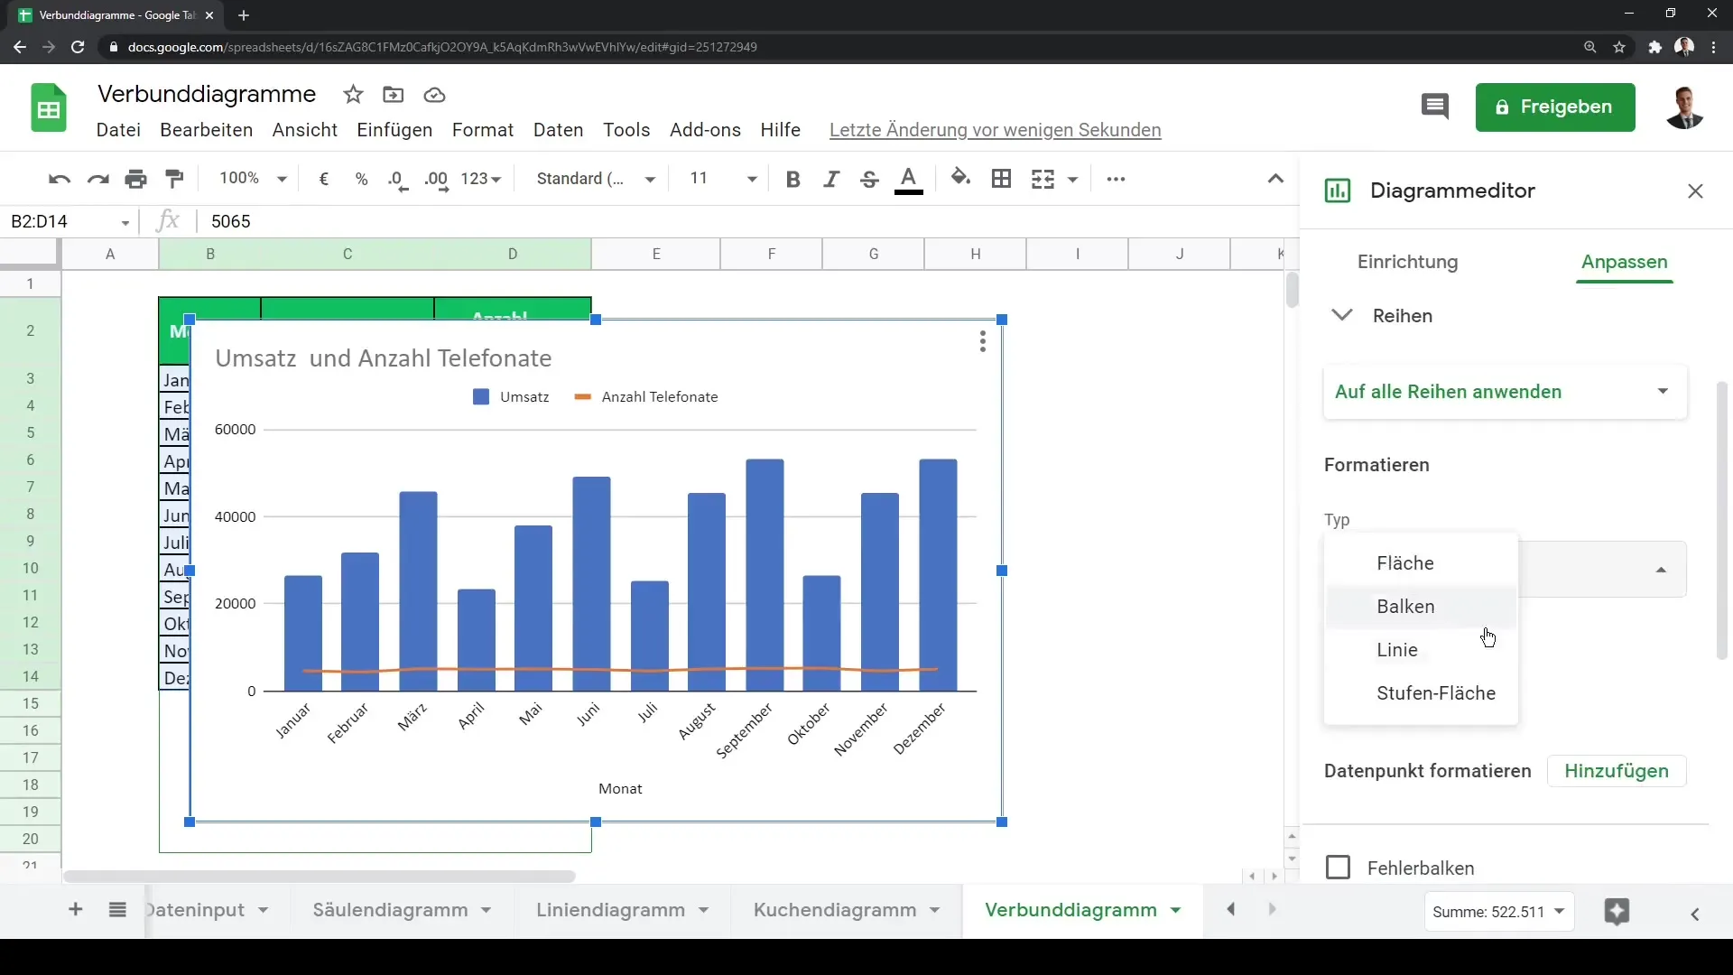The image size is (1733, 975).
Task: Increase decimal places button
Action: [437, 180]
